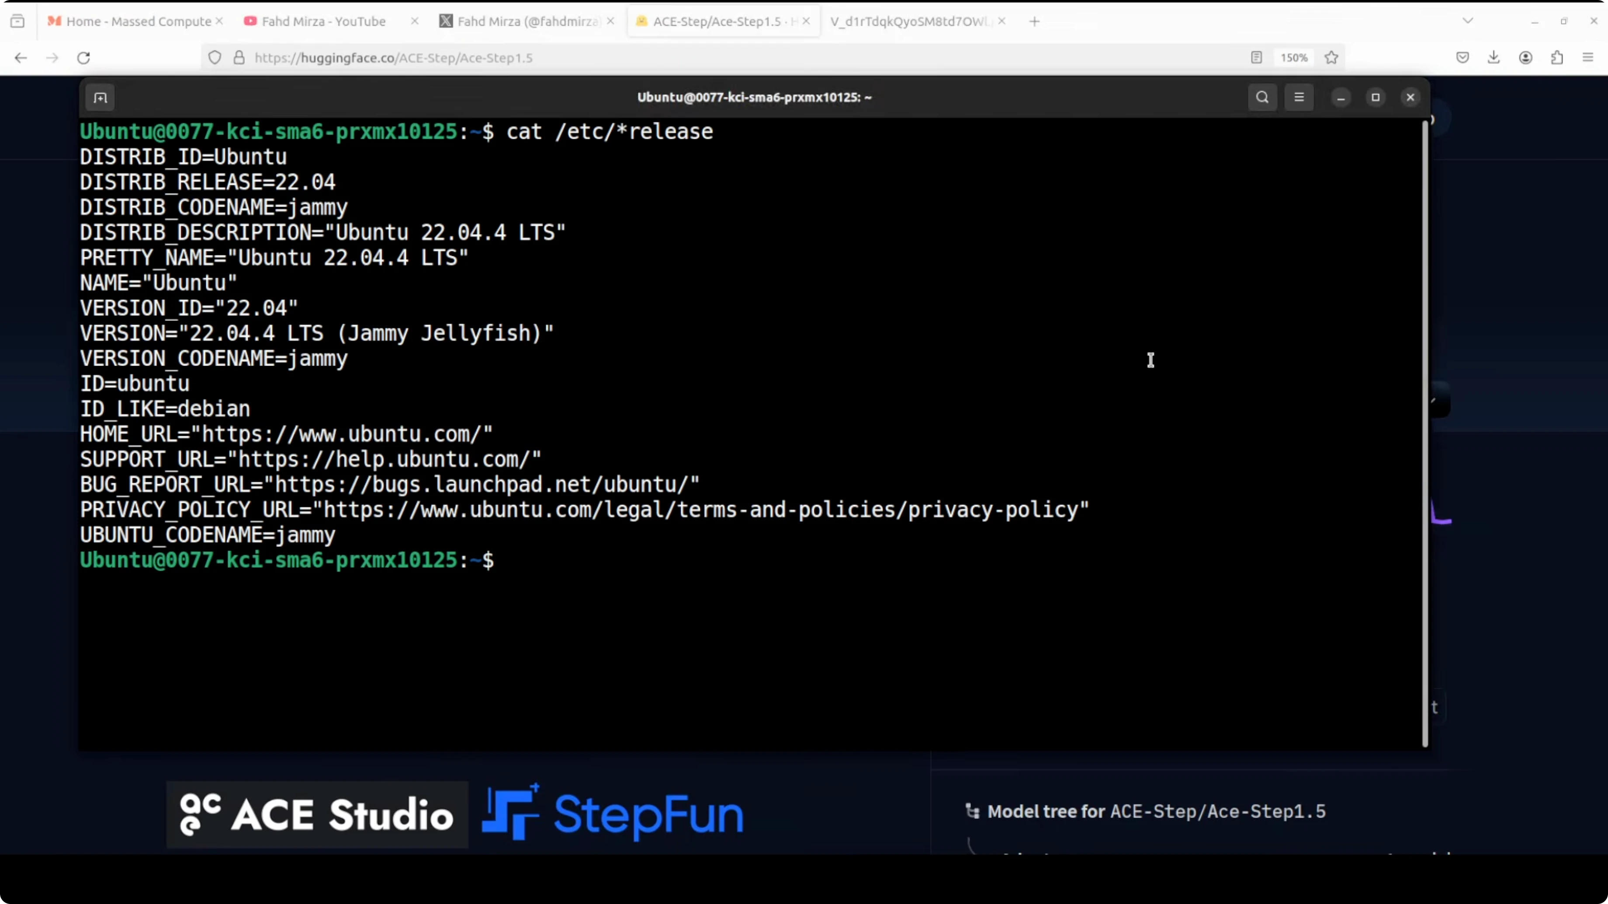Open the terminal hamburger menu

pos(1299,97)
